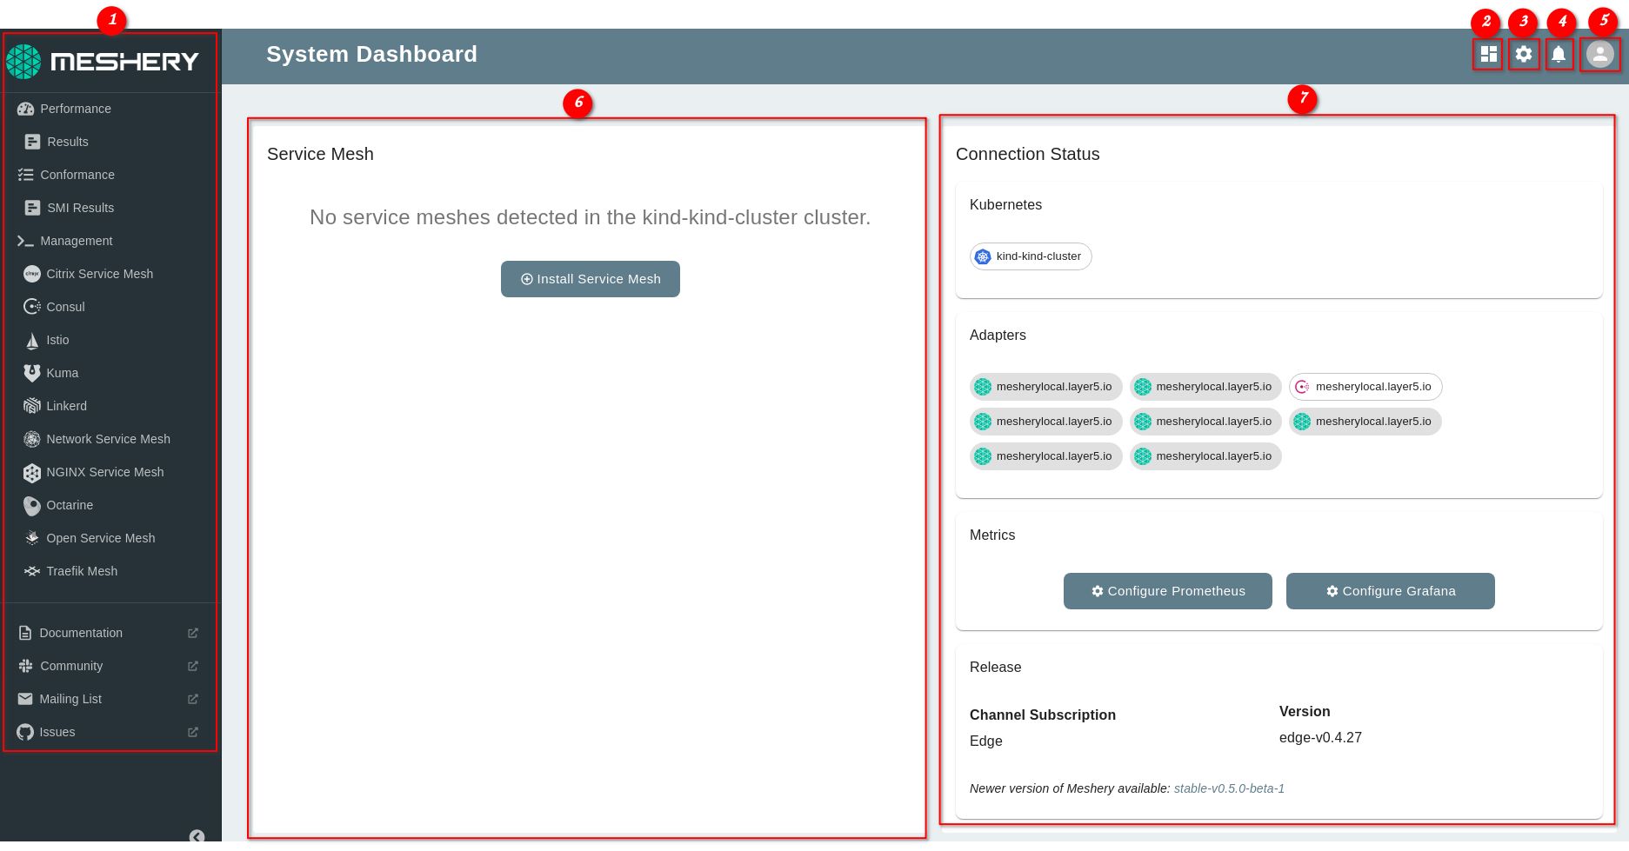Select the Kuma bear icon
This screenshot has width=1629, height=851.
(32, 373)
